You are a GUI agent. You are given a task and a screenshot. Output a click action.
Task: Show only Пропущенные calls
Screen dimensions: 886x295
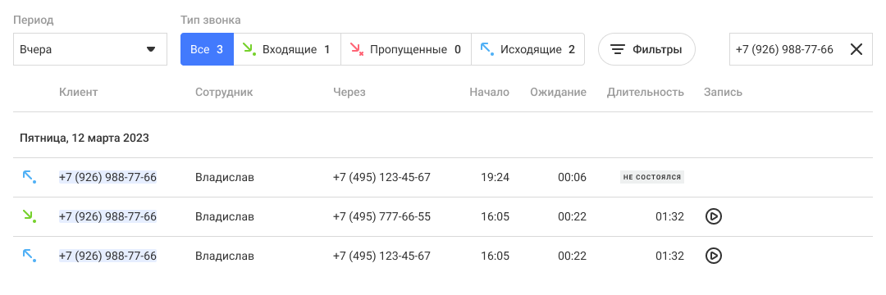point(406,50)
